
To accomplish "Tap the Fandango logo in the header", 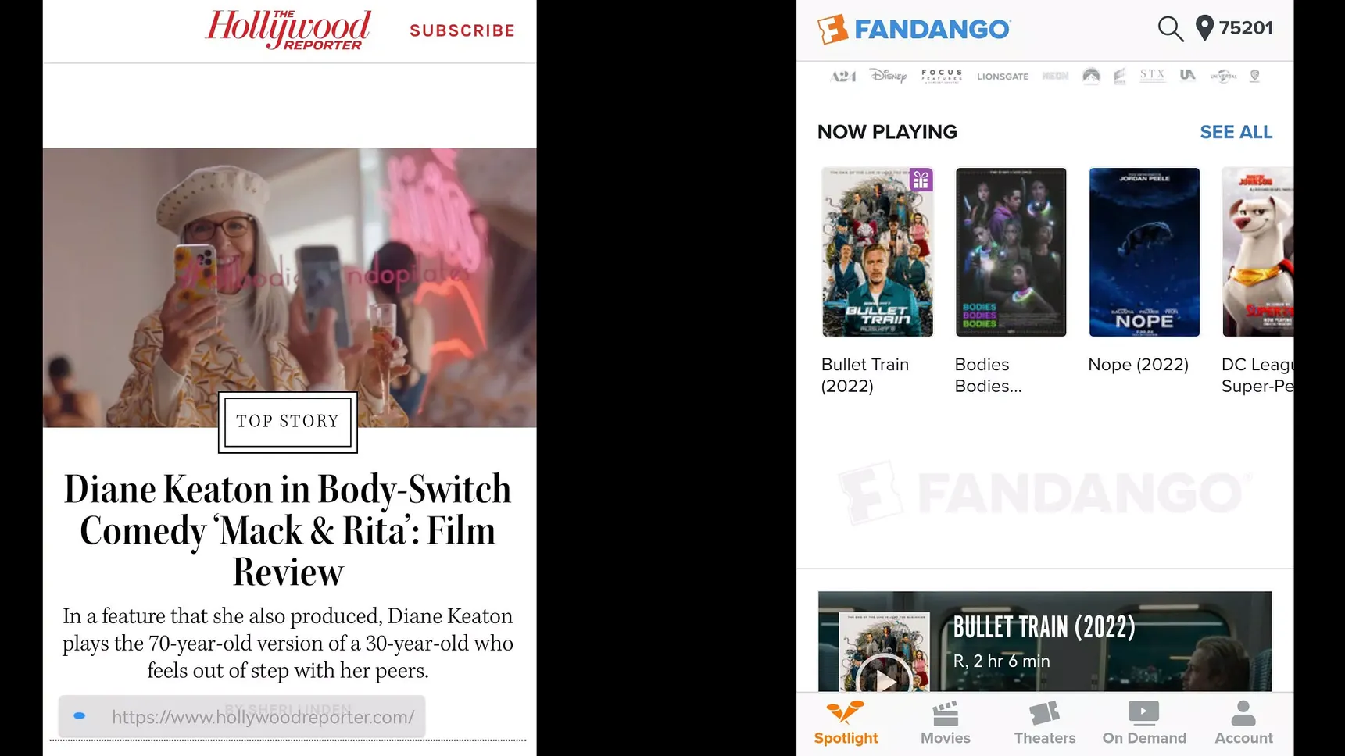I will pos(914,29).
